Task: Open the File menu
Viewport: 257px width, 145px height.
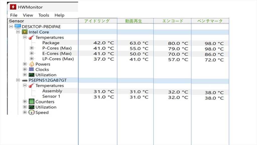Action: [14, 15]
